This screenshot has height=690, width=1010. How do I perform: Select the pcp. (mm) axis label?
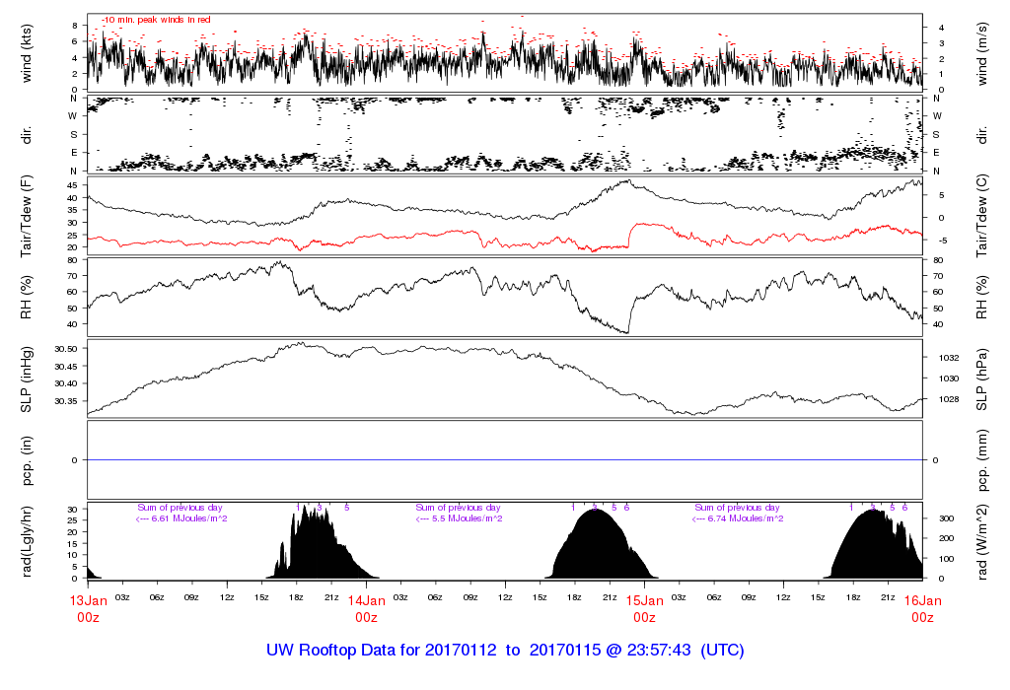pos(983,459)
